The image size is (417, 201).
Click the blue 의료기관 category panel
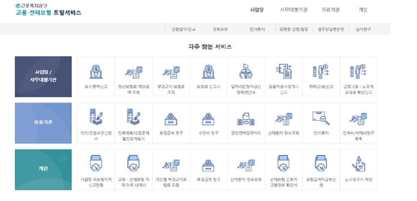[43, 123]
